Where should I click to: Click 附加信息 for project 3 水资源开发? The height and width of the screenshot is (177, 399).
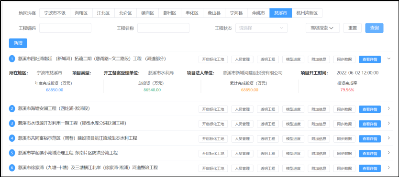click(319, 124)
